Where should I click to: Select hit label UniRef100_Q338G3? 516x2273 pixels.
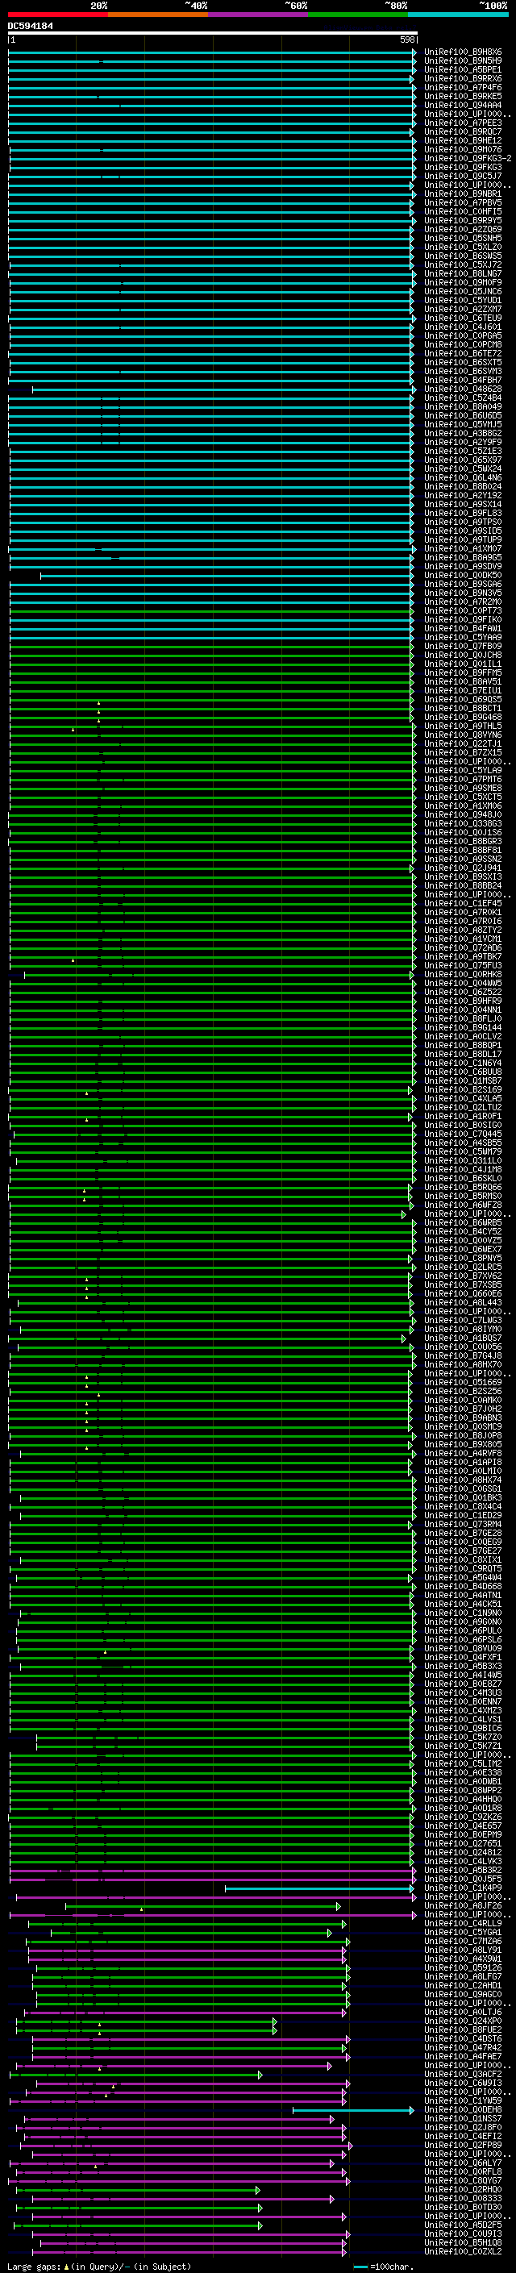pyautogui.click(x=463, y=823)
